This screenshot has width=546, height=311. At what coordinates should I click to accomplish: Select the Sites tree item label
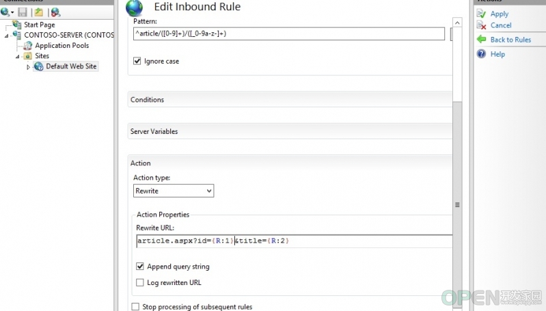point(42,56)
